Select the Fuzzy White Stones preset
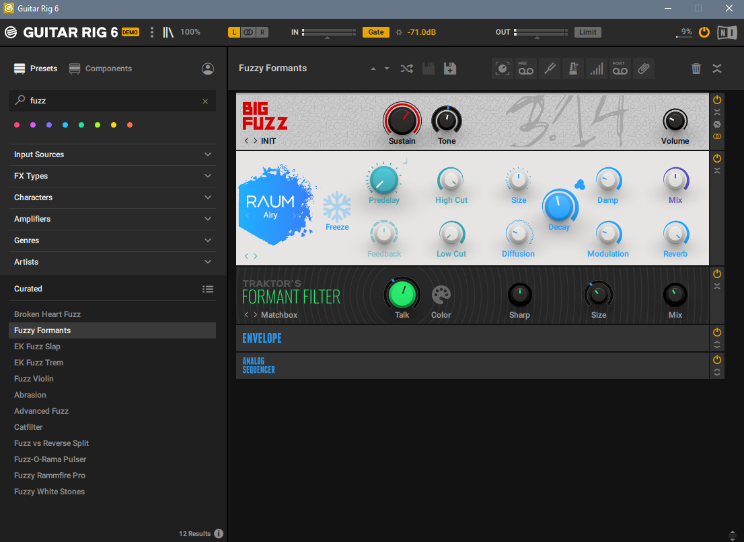This screenshot has width=744, height=542. [x=49, y=492]
